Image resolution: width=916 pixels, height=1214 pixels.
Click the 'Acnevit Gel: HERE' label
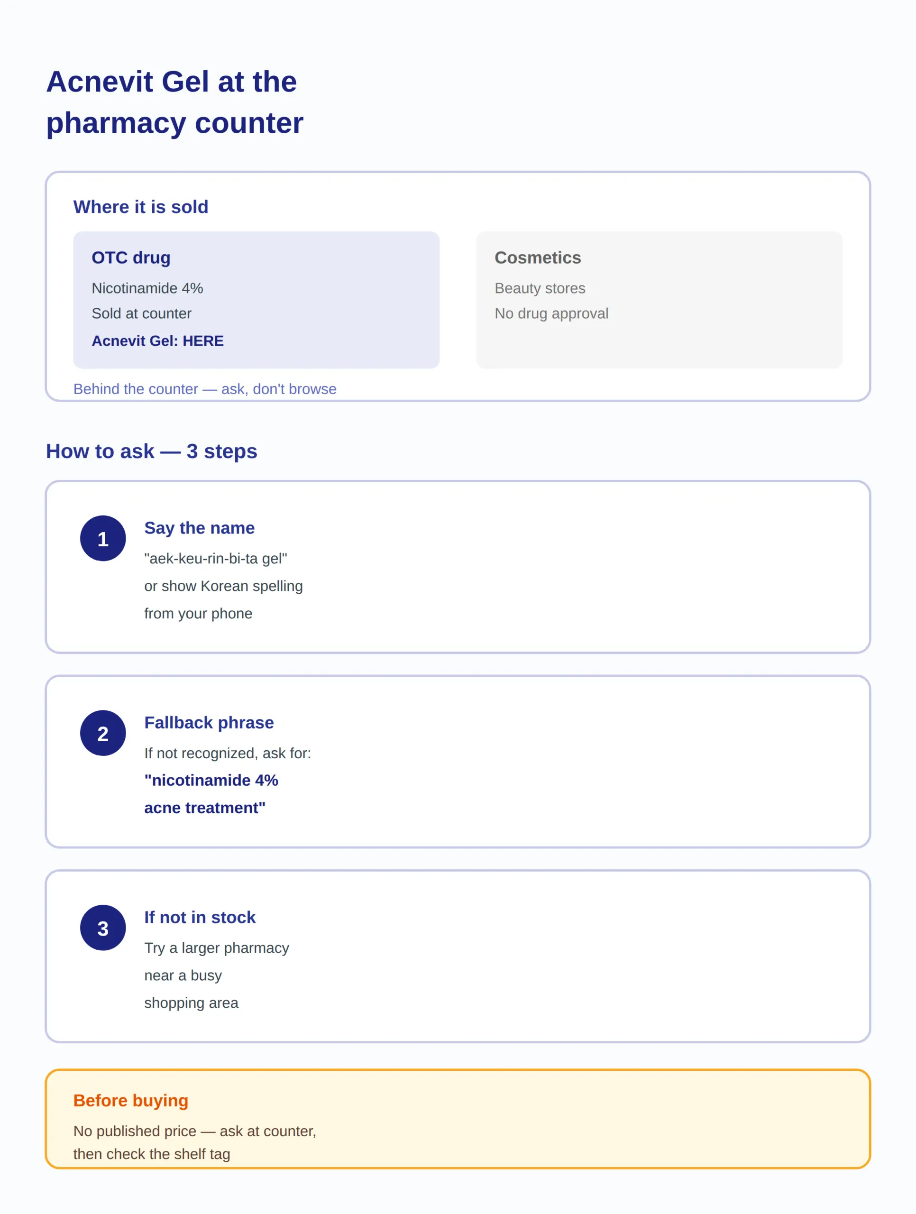(x=157, y=341)
